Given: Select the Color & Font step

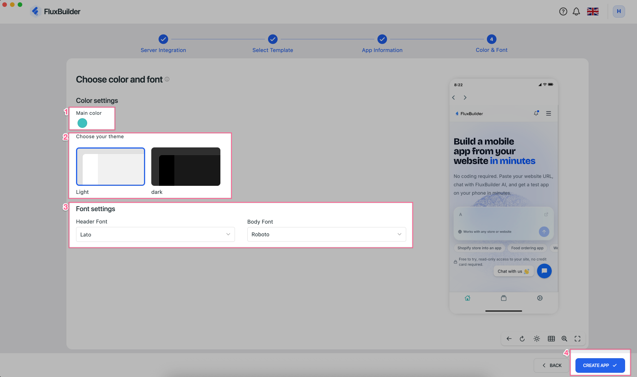Looking at the screenshot, I should (491, 44).
